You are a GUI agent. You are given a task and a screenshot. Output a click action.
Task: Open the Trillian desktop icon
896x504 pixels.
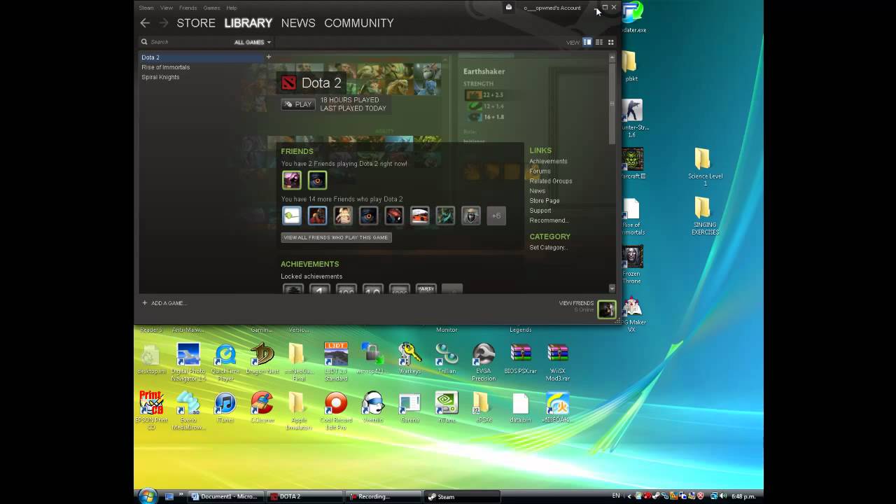point(446,359)
